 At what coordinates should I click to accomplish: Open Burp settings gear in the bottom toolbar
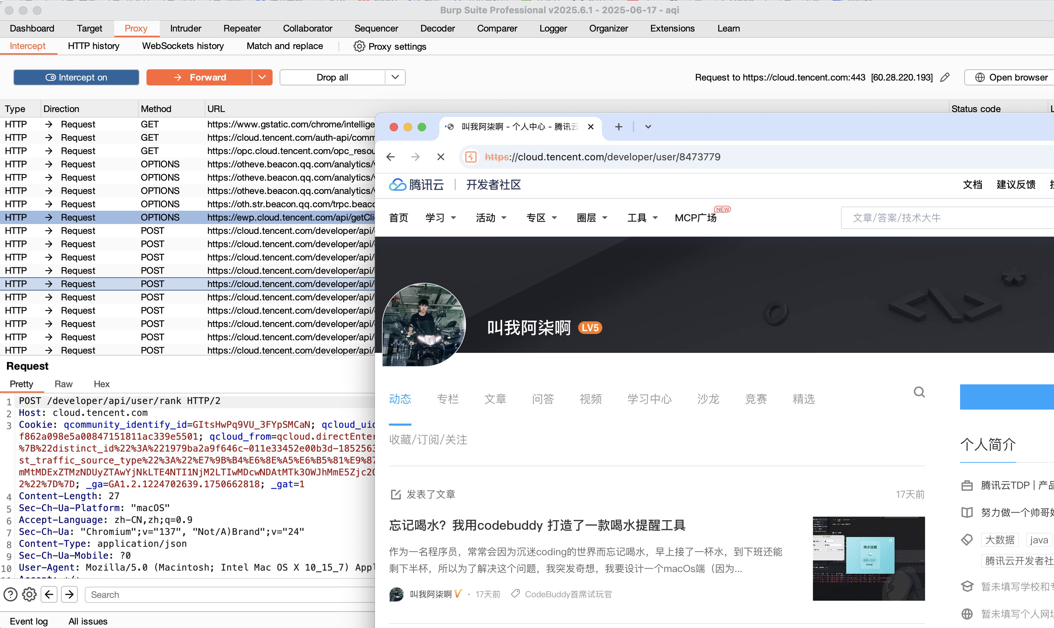(29, 594)
